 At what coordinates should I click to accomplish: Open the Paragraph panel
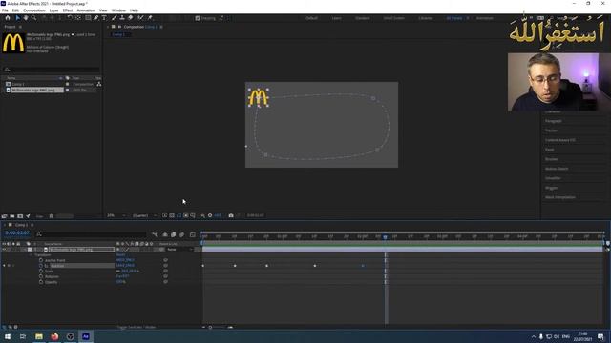[554, 121]
